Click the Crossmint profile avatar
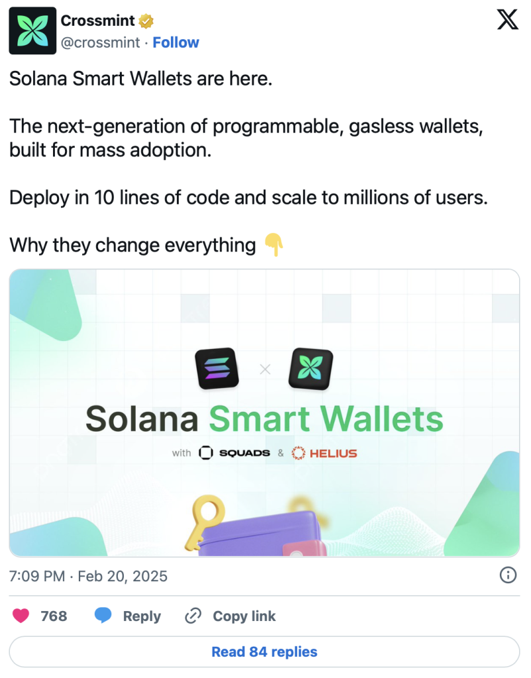Screen dimensions: 531x678 pyautogui.click(x=31, y=31)
